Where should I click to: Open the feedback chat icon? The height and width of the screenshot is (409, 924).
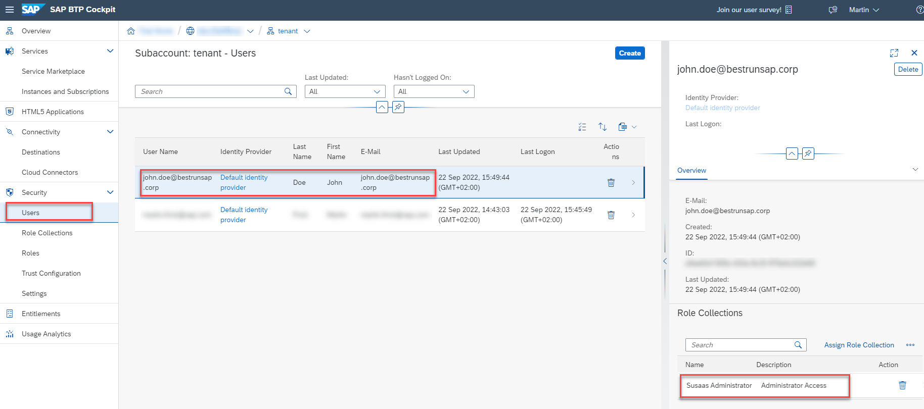(833, 10)
